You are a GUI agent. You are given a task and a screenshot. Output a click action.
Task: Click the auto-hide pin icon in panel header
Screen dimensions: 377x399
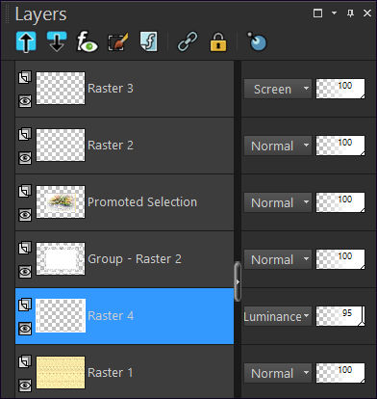[350, 13]
